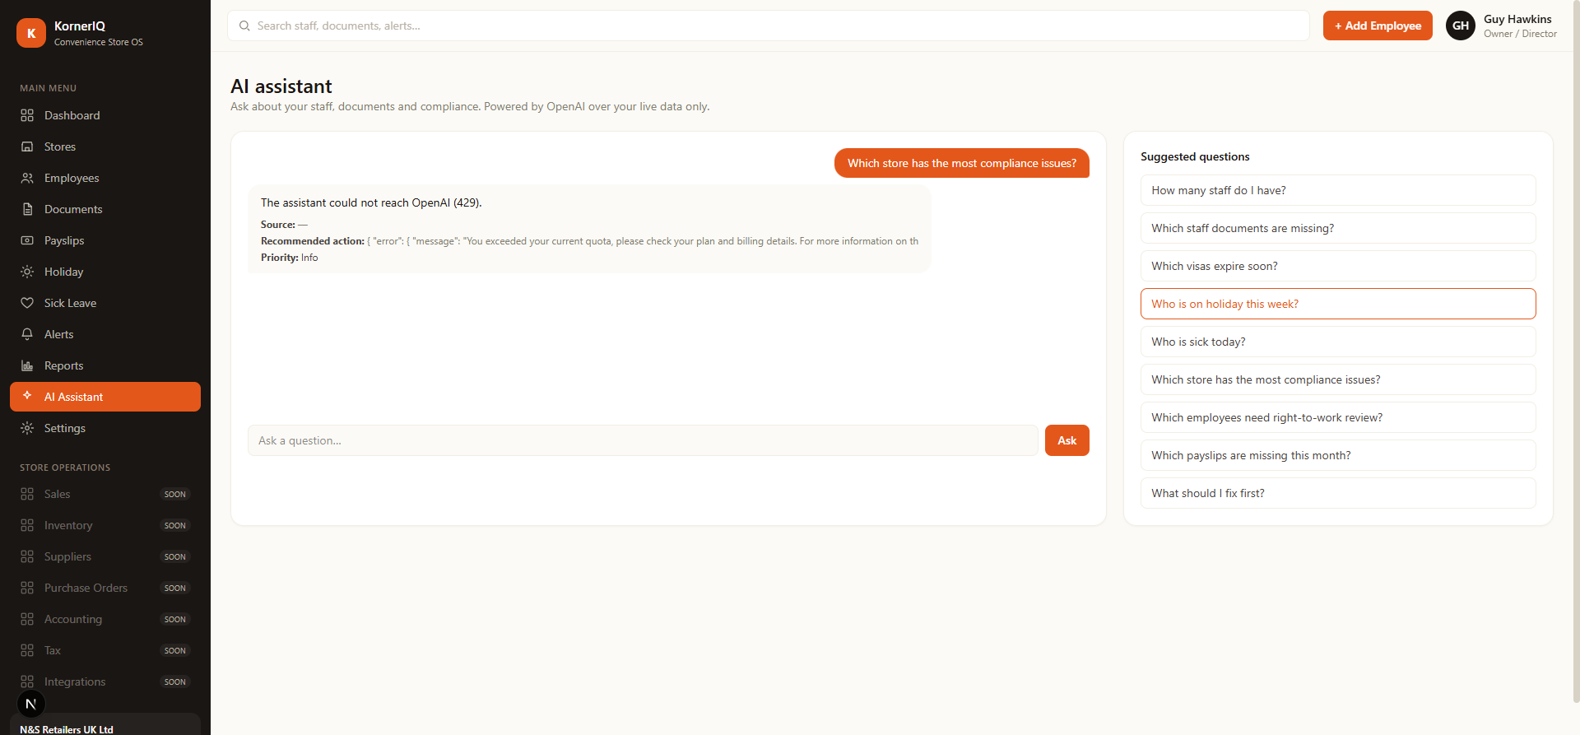Click the Add Employee button

[1378, 26]
